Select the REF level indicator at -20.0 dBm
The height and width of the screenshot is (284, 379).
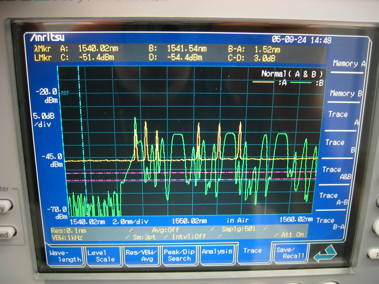pos(66,93)
